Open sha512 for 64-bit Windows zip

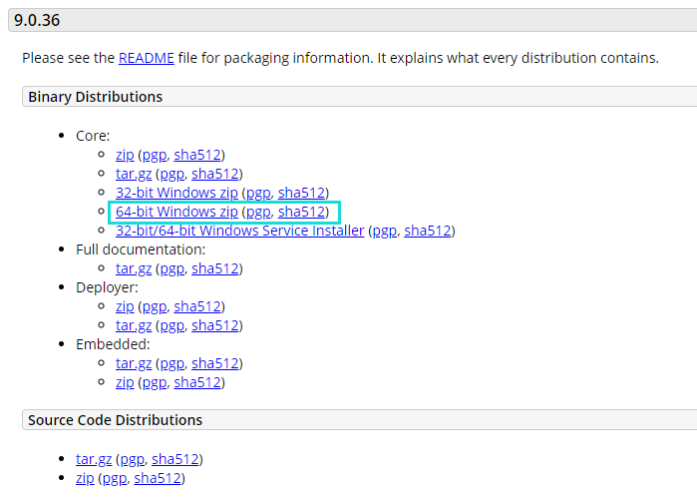(x=301, y=212)
